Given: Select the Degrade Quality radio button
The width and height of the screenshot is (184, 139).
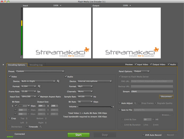Looking at the screenshot, I should point(155,103).
